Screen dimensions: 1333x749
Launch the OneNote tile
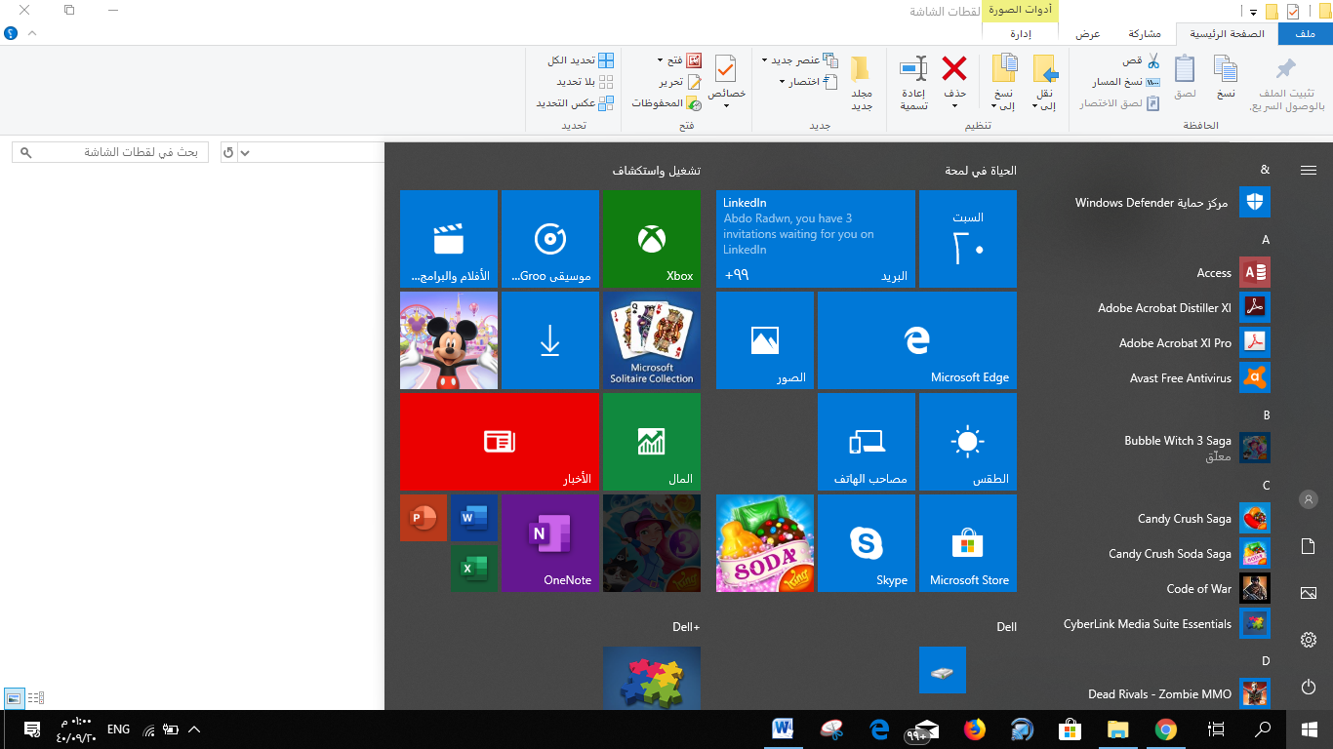click(x=549, y=543)
